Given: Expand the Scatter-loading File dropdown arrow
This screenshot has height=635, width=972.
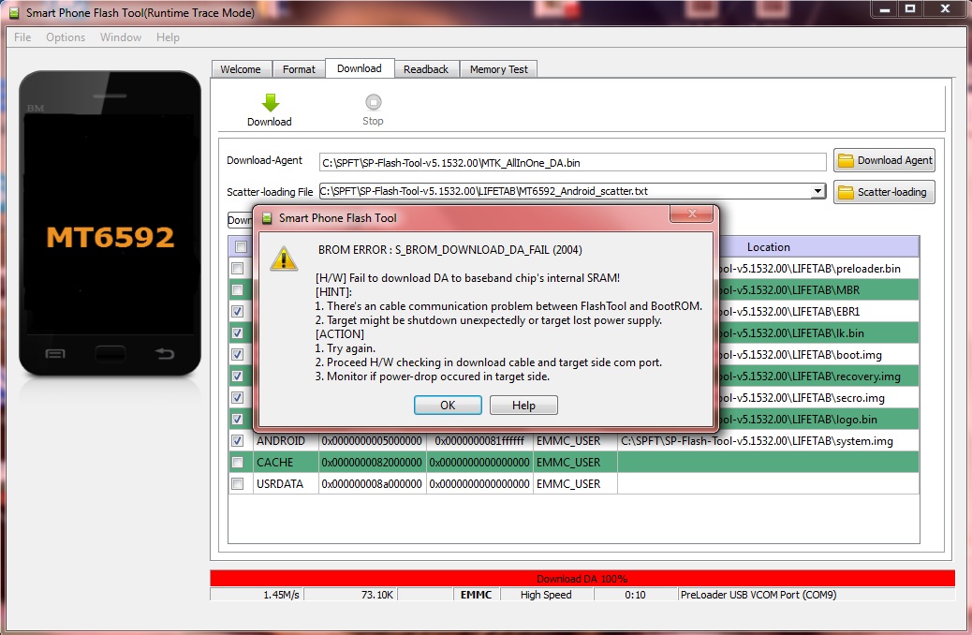Looking at the screenshot, I should click(x=817, y=191).
